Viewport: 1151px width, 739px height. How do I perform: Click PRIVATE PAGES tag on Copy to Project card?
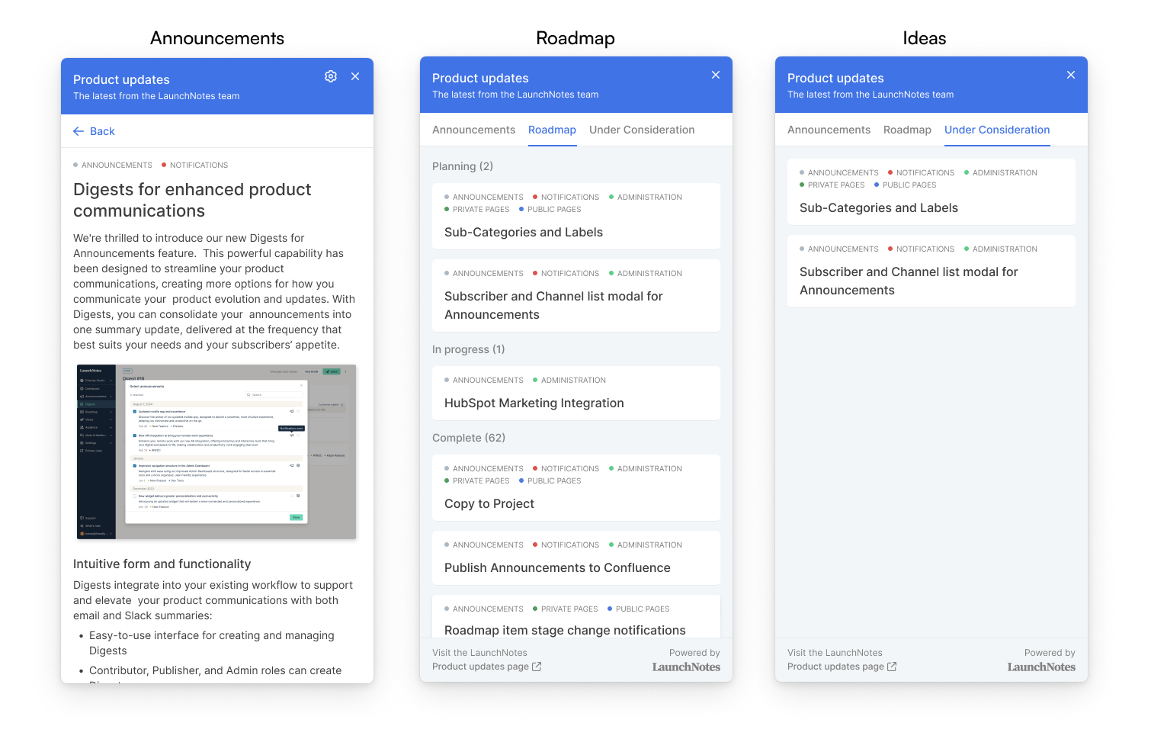[477, 480]
